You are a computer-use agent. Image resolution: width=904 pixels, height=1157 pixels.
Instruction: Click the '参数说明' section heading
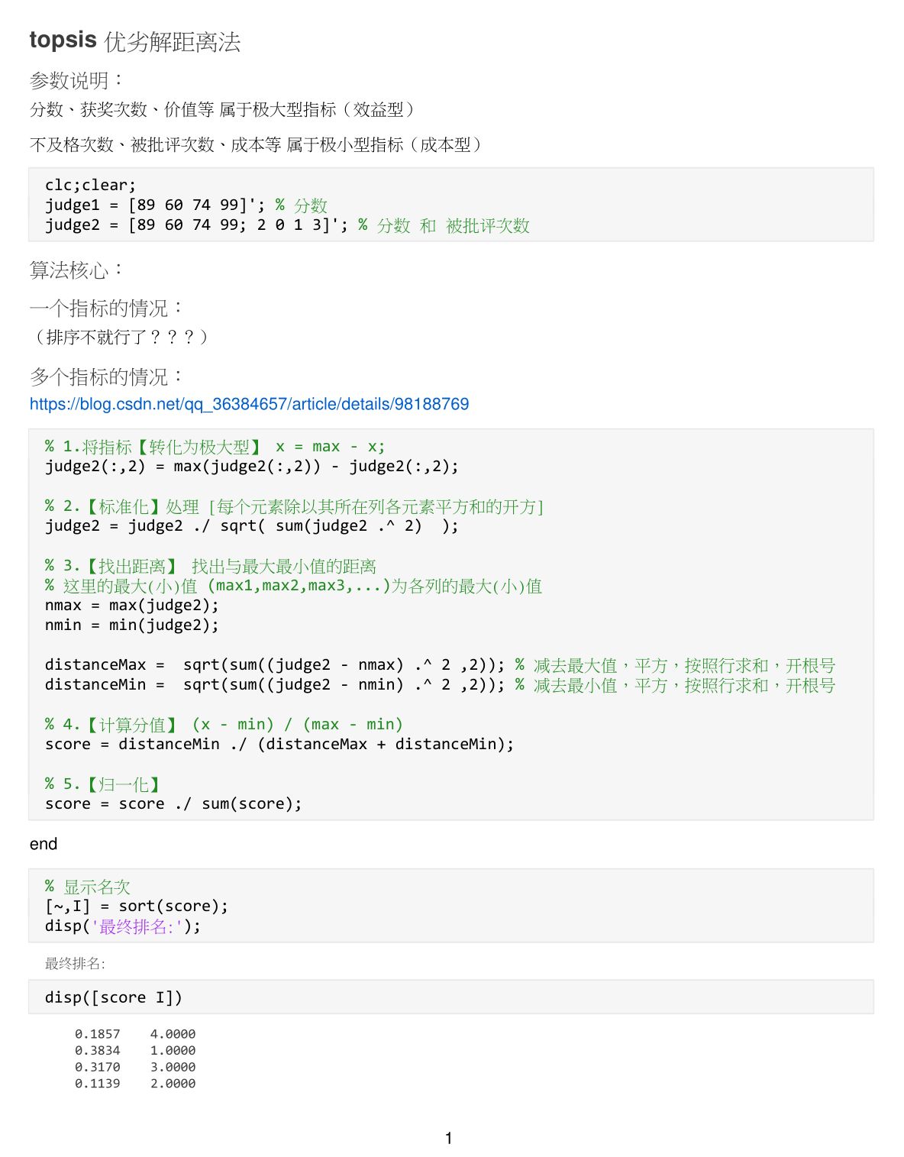pos(76,80)
